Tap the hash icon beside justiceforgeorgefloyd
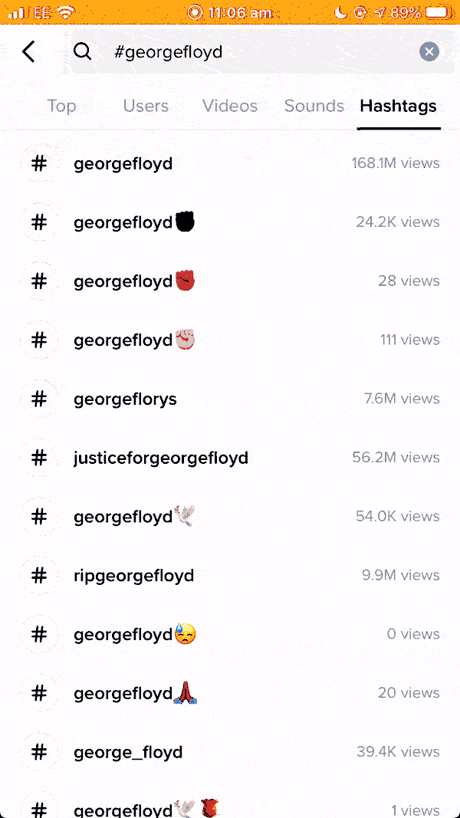 (39, 458)
